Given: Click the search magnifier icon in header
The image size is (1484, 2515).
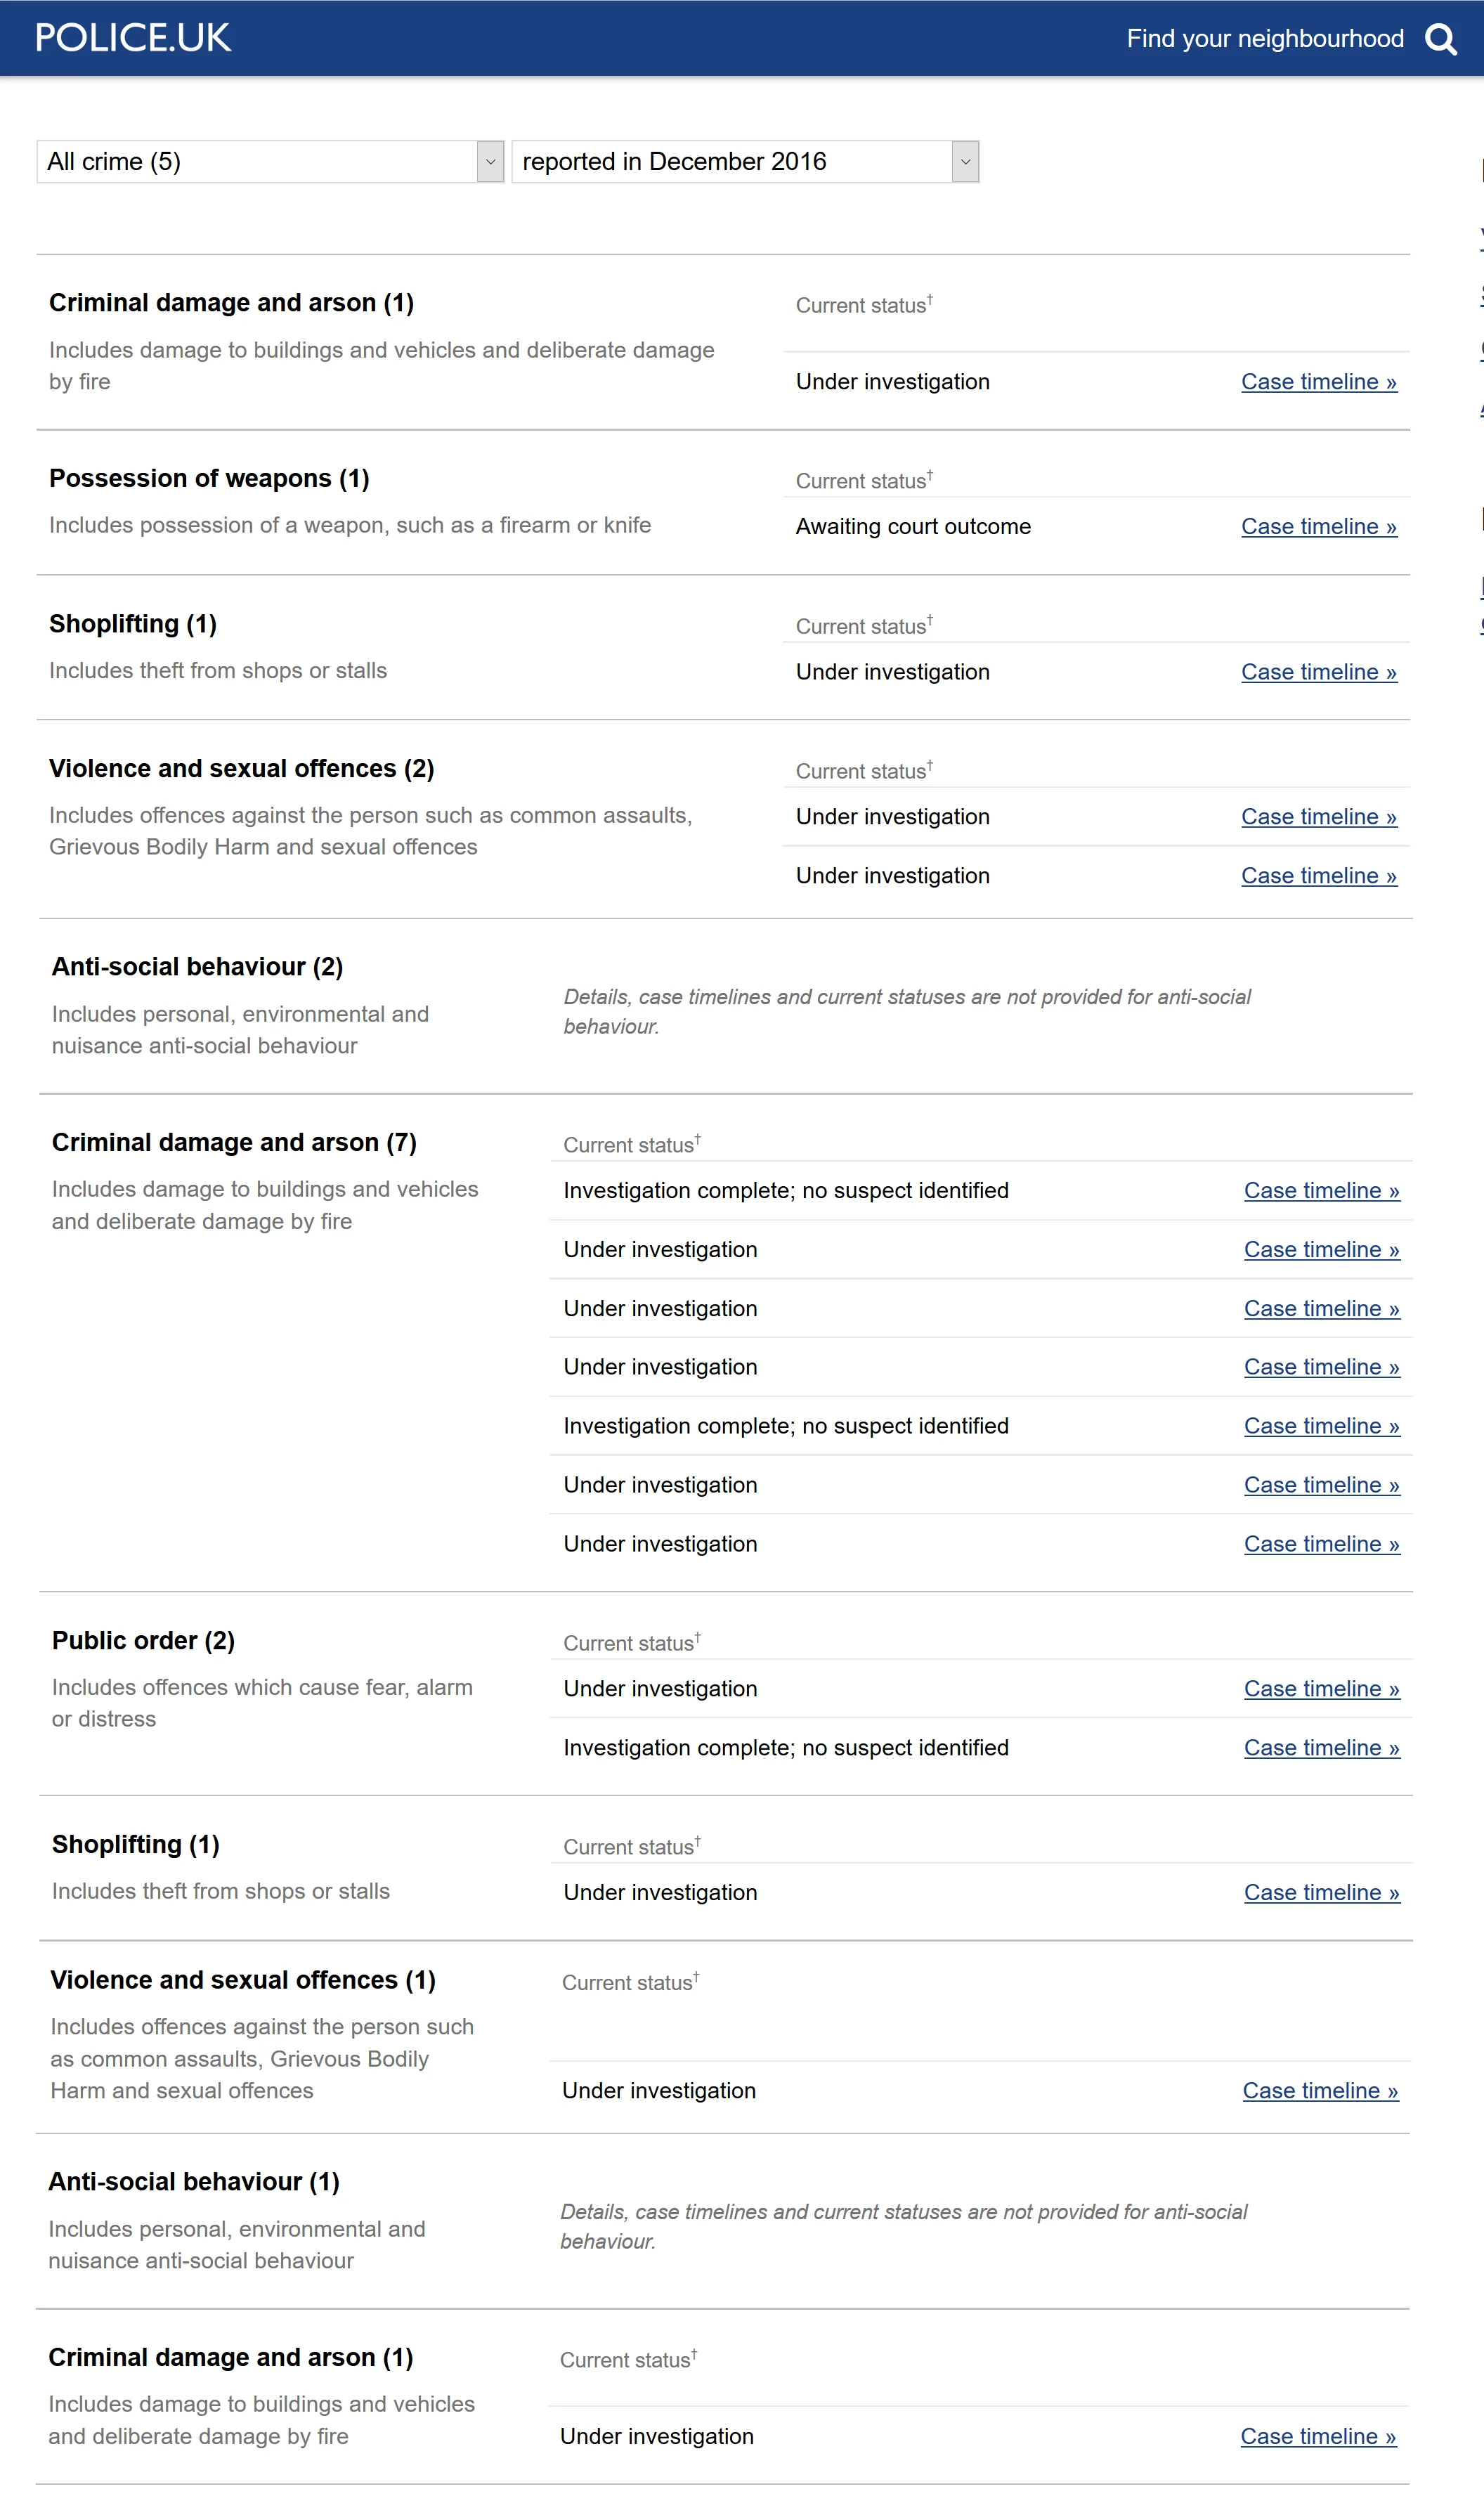Looking at the screenshot, I should (1441, 39).
